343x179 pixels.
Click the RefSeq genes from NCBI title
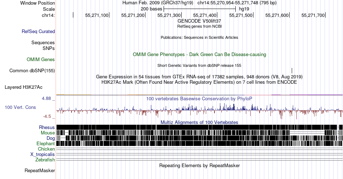point(199,26)
